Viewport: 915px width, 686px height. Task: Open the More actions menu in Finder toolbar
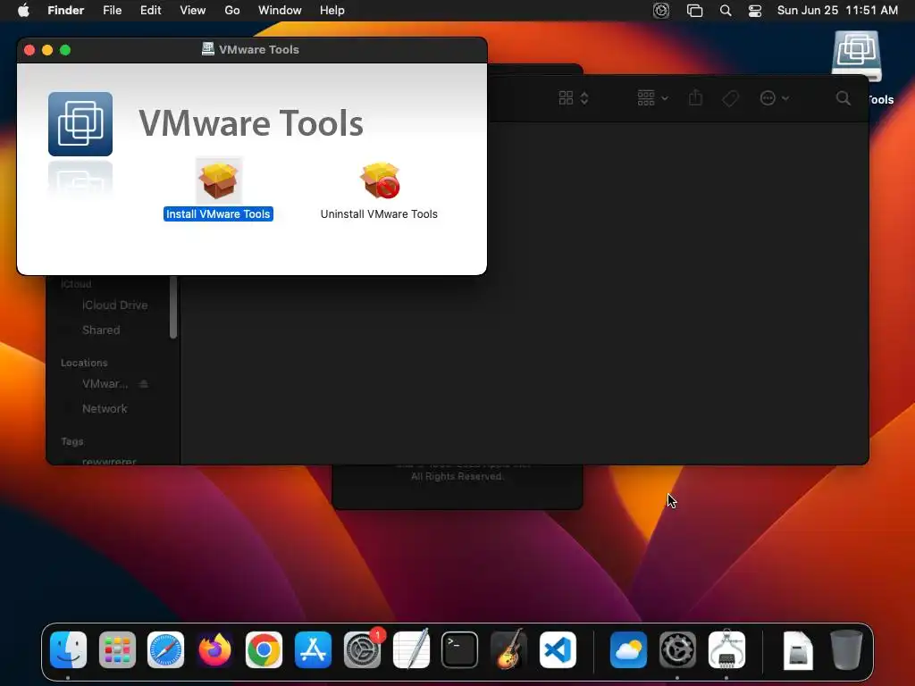pyautogui.click(x=774, y=98)
